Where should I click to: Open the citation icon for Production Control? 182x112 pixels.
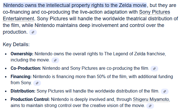click(x=150, y=106)
